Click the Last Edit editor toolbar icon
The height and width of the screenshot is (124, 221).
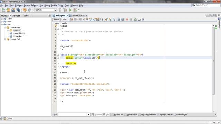71,19
